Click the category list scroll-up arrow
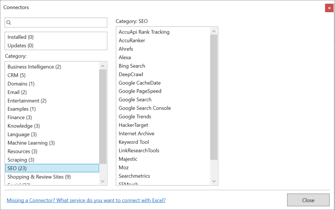This screenshot has width=335, height=210. pos(103,66)
